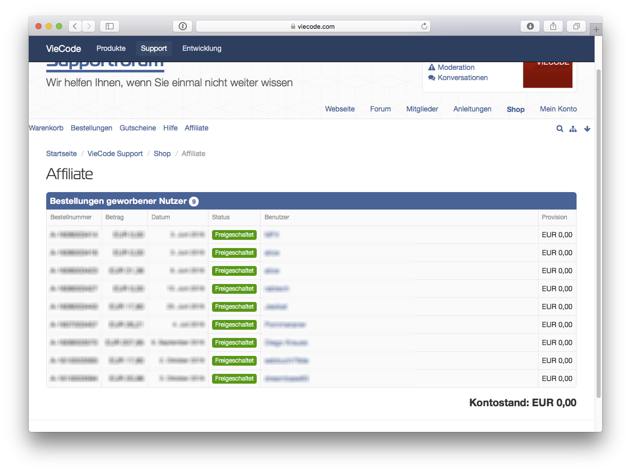Viewport: 631px width, 473px height.
Task: Click the Safari share icon
Action: [553, 26]
